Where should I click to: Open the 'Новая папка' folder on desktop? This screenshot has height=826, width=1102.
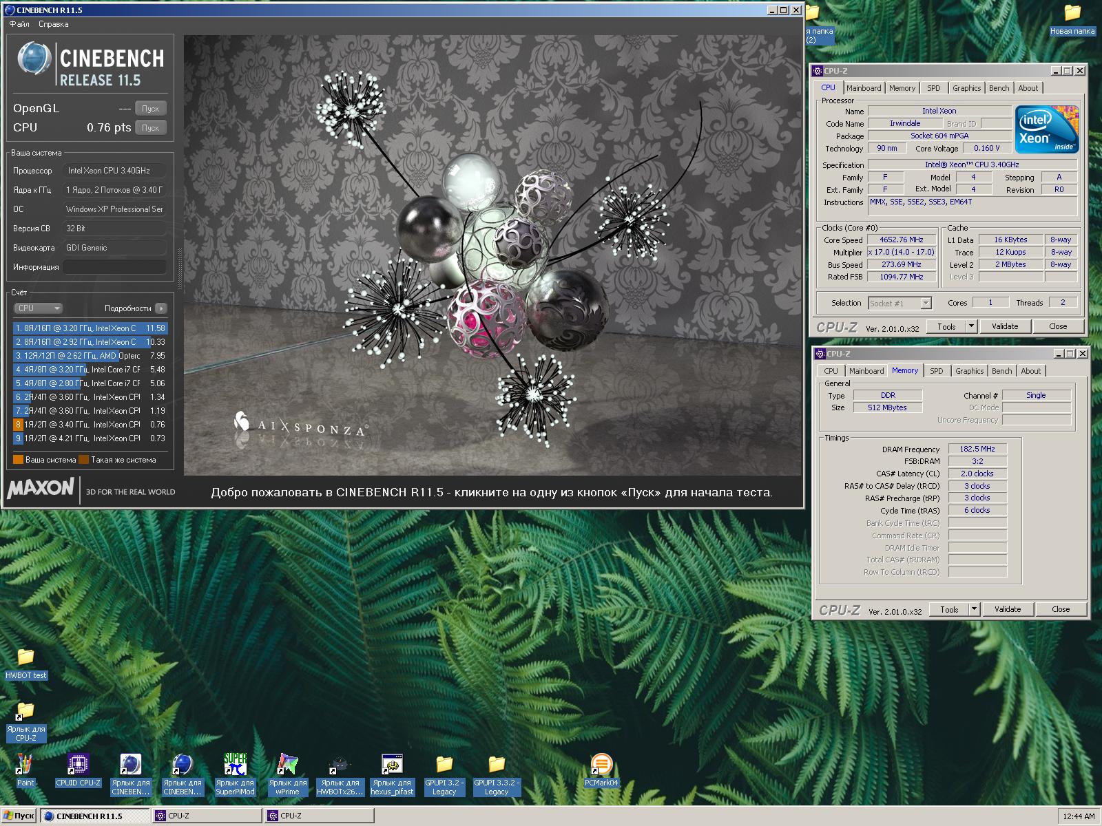(1072, 12)
